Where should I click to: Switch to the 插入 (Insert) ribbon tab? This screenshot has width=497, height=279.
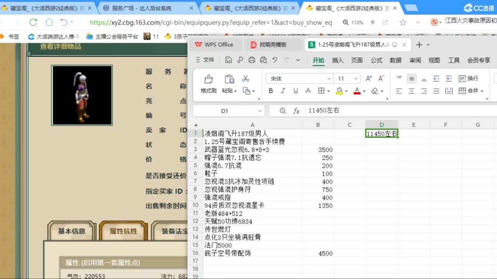tap(338, 60)
